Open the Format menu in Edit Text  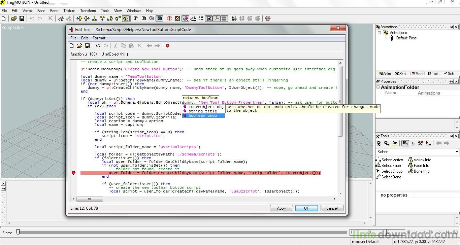(99, 38)
